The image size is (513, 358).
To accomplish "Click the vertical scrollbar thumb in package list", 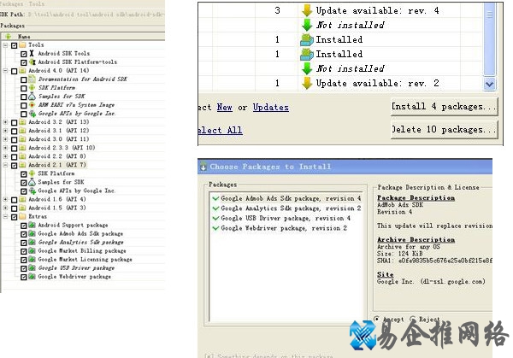I will [x=489, y=39].
